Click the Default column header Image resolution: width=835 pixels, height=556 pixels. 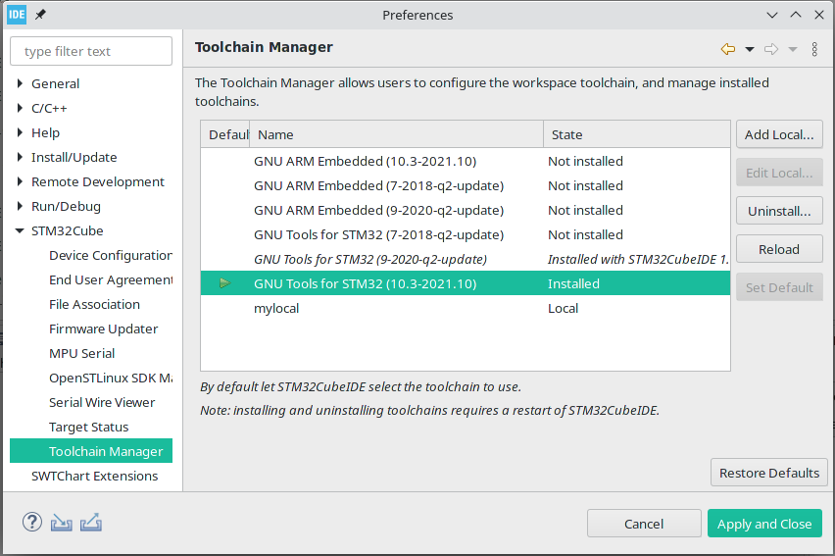click(225, 134)
